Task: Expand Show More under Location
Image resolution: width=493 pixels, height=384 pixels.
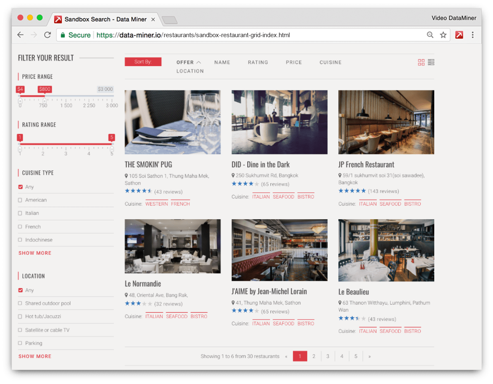Action: tap(35, 356)
